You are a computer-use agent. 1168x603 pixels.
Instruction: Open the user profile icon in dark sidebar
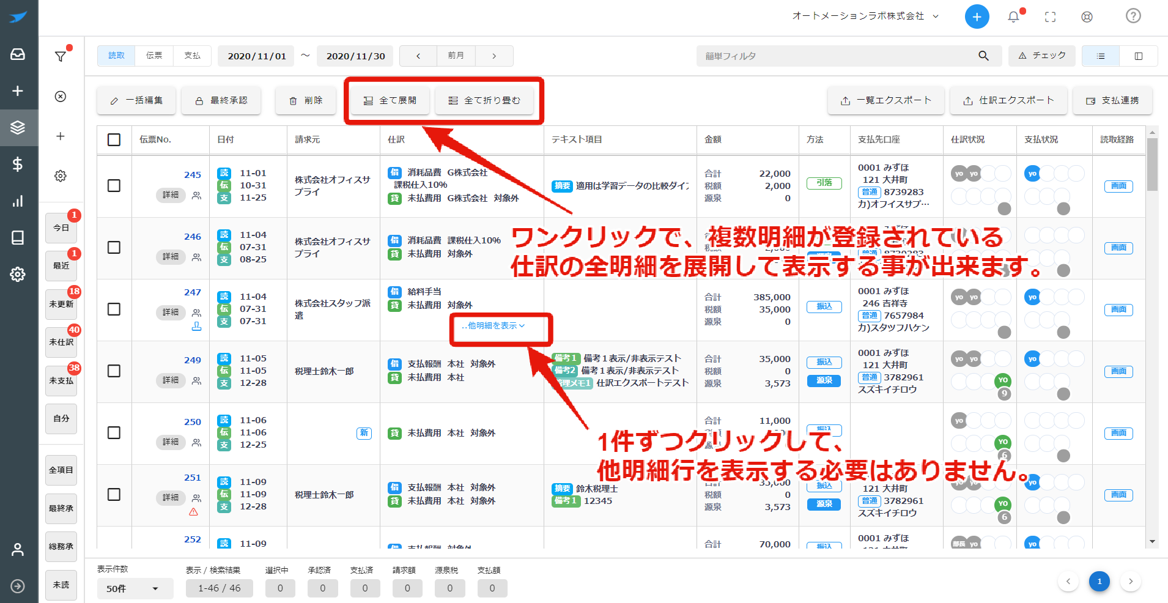[x=18, y=549]
